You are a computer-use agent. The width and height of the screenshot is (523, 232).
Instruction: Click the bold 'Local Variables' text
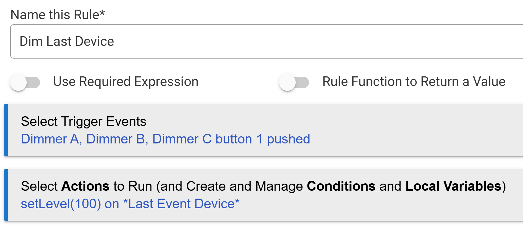pos(453,186)
